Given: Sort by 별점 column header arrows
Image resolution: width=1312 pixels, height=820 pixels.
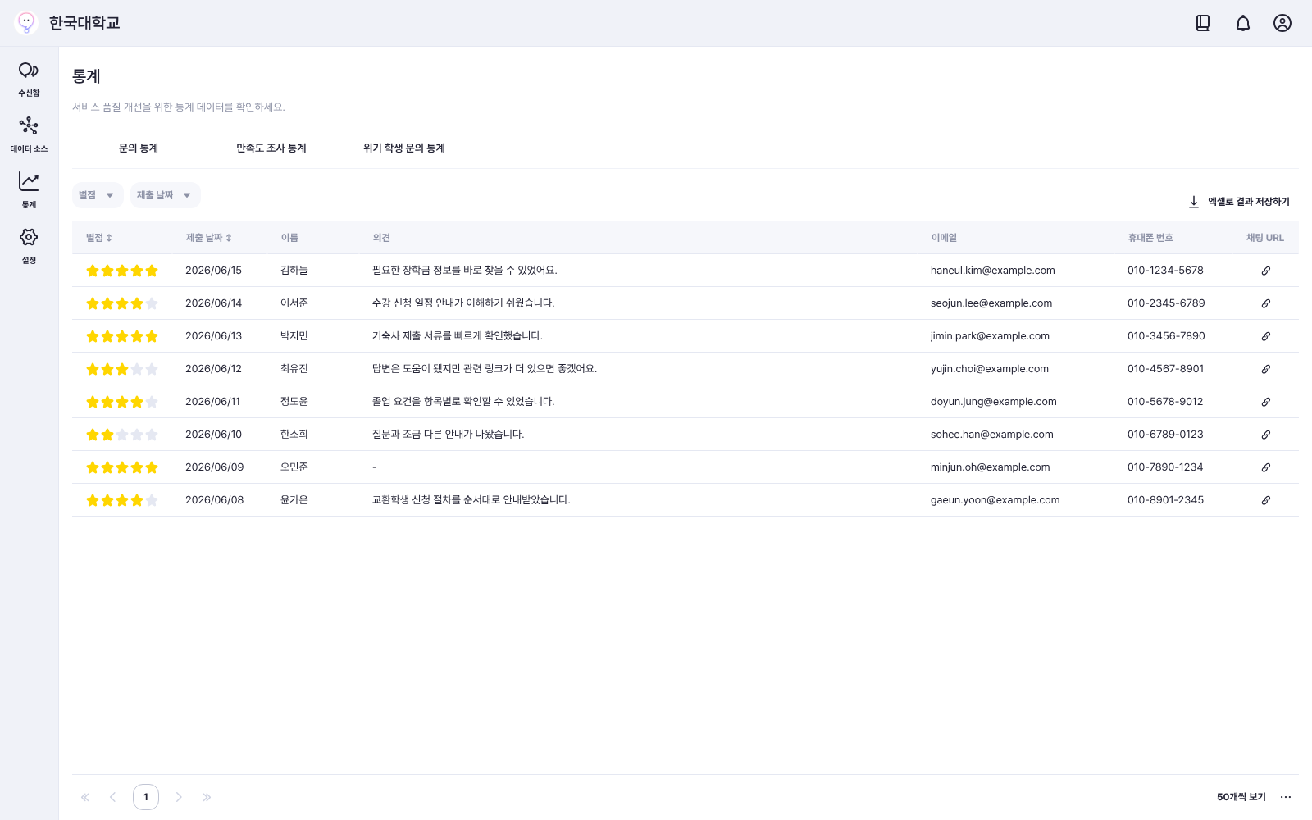Looking at the screenshot, I should tap(109, 238).
